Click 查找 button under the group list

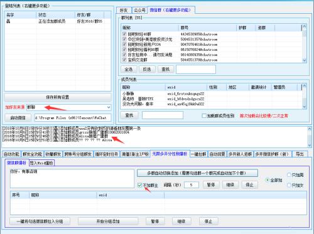pyautogui.click(x=166, y=69)
